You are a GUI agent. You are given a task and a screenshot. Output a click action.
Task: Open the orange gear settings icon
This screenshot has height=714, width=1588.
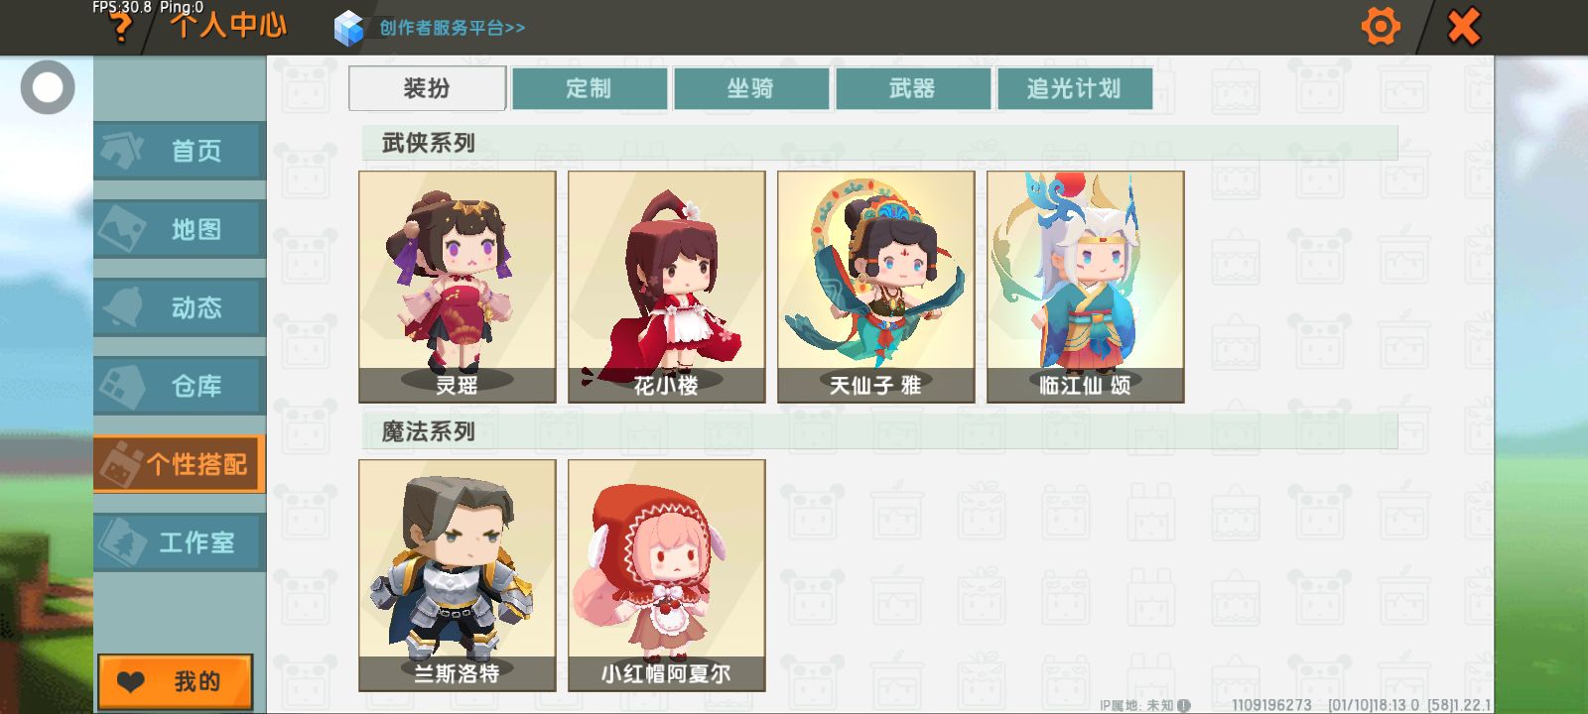click(x=1381, y=26)
